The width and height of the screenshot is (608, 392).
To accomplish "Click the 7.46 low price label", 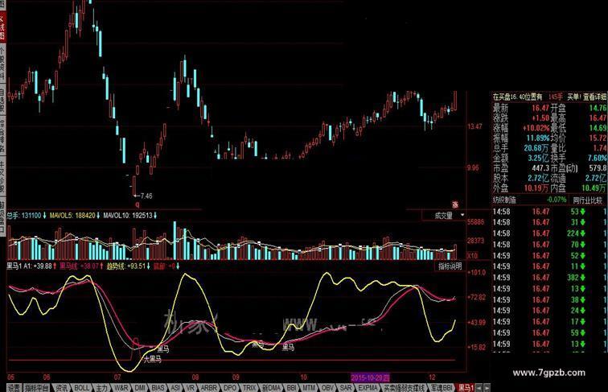I will point(146,196).
